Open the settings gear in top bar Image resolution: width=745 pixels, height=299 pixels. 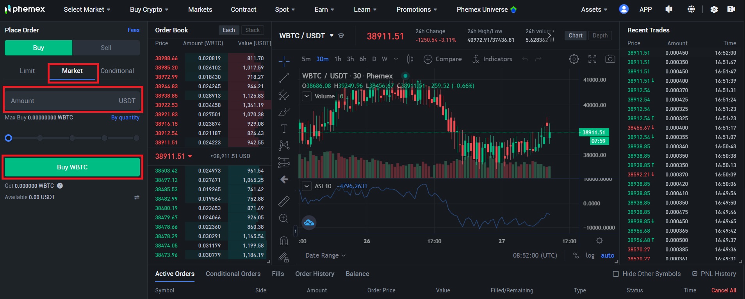(x=714, y=9)
